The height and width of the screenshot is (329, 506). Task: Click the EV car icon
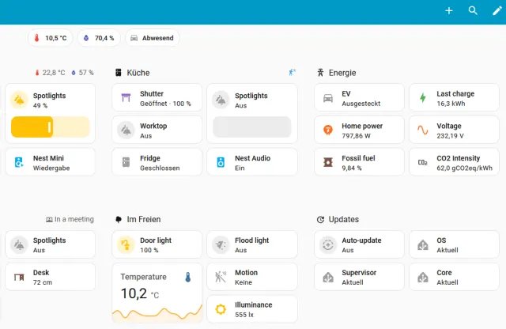pos(328,98)
